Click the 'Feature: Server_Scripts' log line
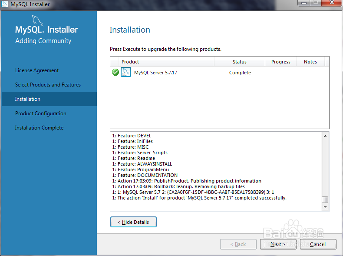The width and height of the screenshot is (343, 256). click(x=140, y=153)
